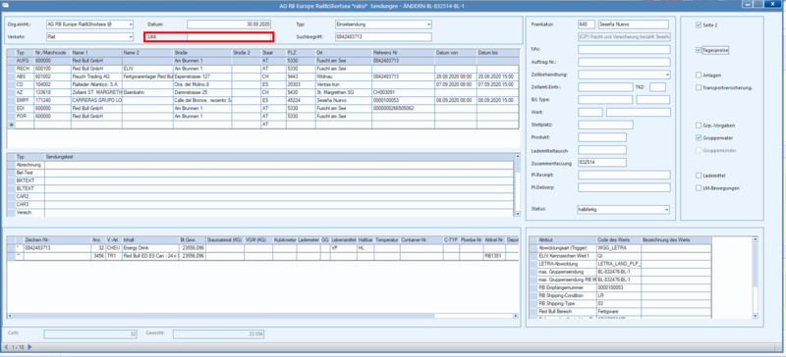Tick the Grp.-Vorgaben checkbox

(699, 126)
